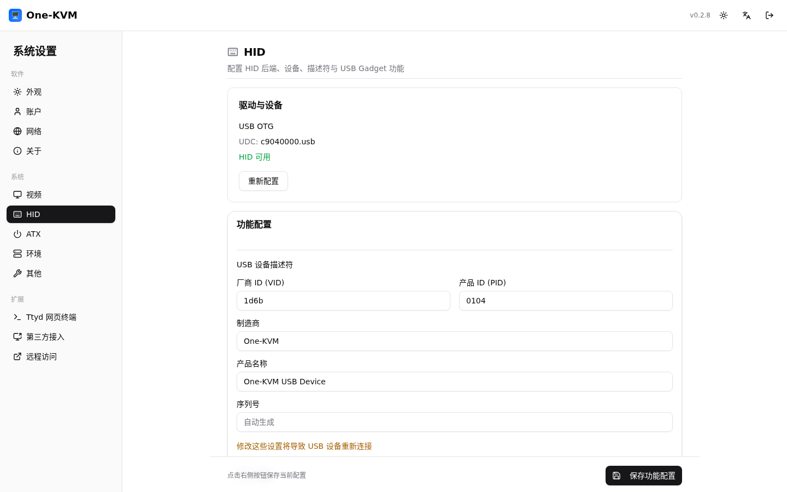Click the warning text 修改这些设置将导致 USB 设备重新连接
The height and width of the screenshot is (492, 787).
coord(304,446)
